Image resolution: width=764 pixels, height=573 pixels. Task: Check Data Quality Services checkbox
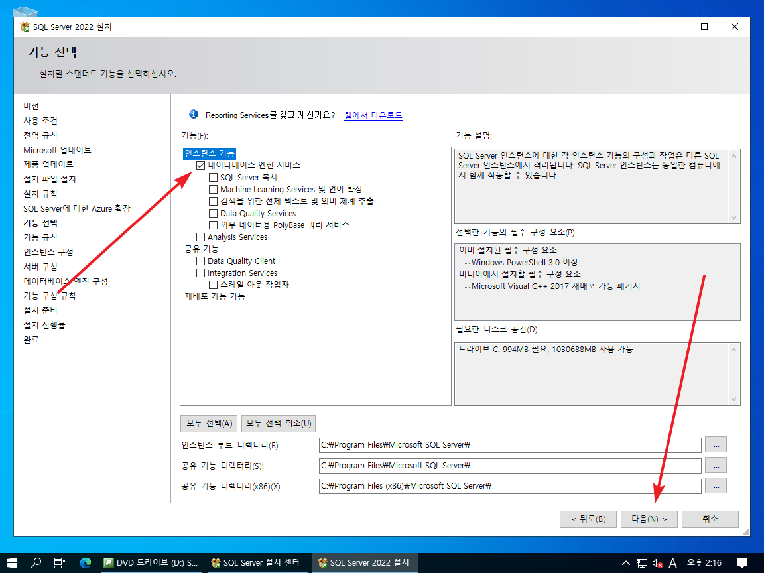[x=213, y=213]
